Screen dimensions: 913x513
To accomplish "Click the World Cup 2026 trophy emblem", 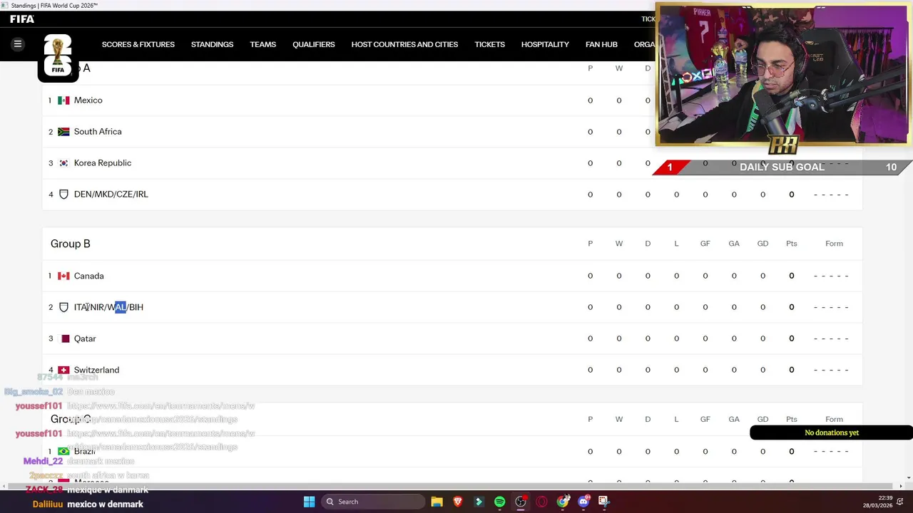I will coord(58,56).
